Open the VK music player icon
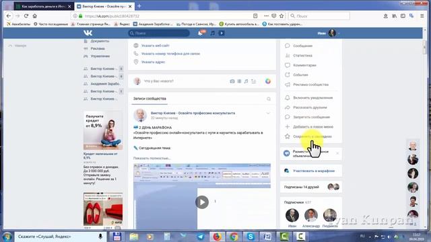The width and height of the screenshot is (431, 242). [213, 33]
